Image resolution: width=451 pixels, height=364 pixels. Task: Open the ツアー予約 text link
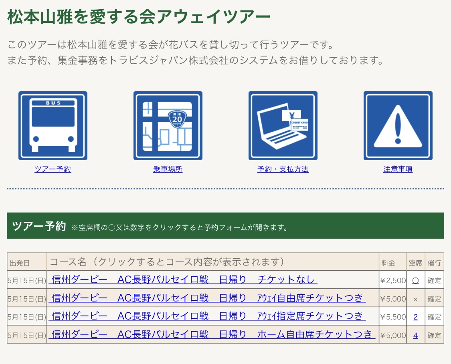click(53, 169)
